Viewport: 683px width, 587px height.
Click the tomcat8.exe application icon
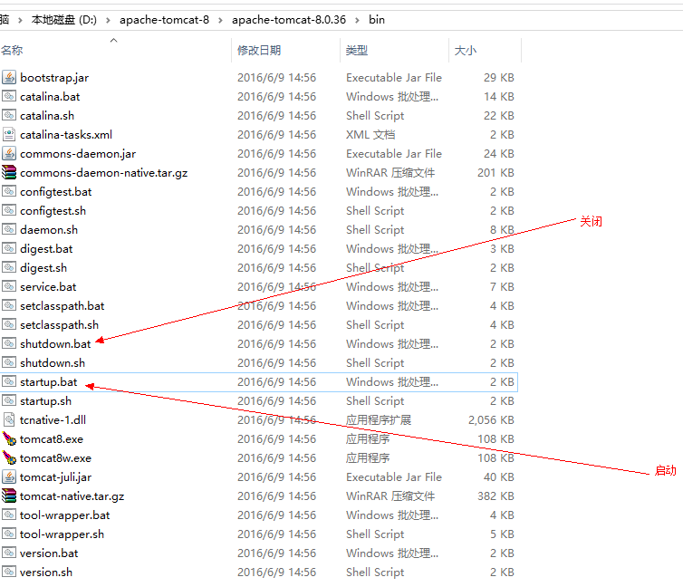[9, 438]
